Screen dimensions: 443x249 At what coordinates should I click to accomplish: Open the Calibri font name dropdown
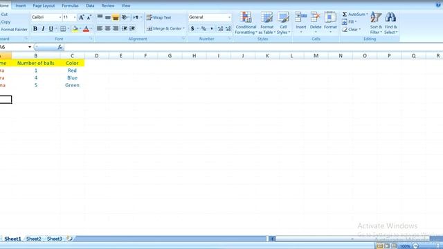[x=60, y=17]
